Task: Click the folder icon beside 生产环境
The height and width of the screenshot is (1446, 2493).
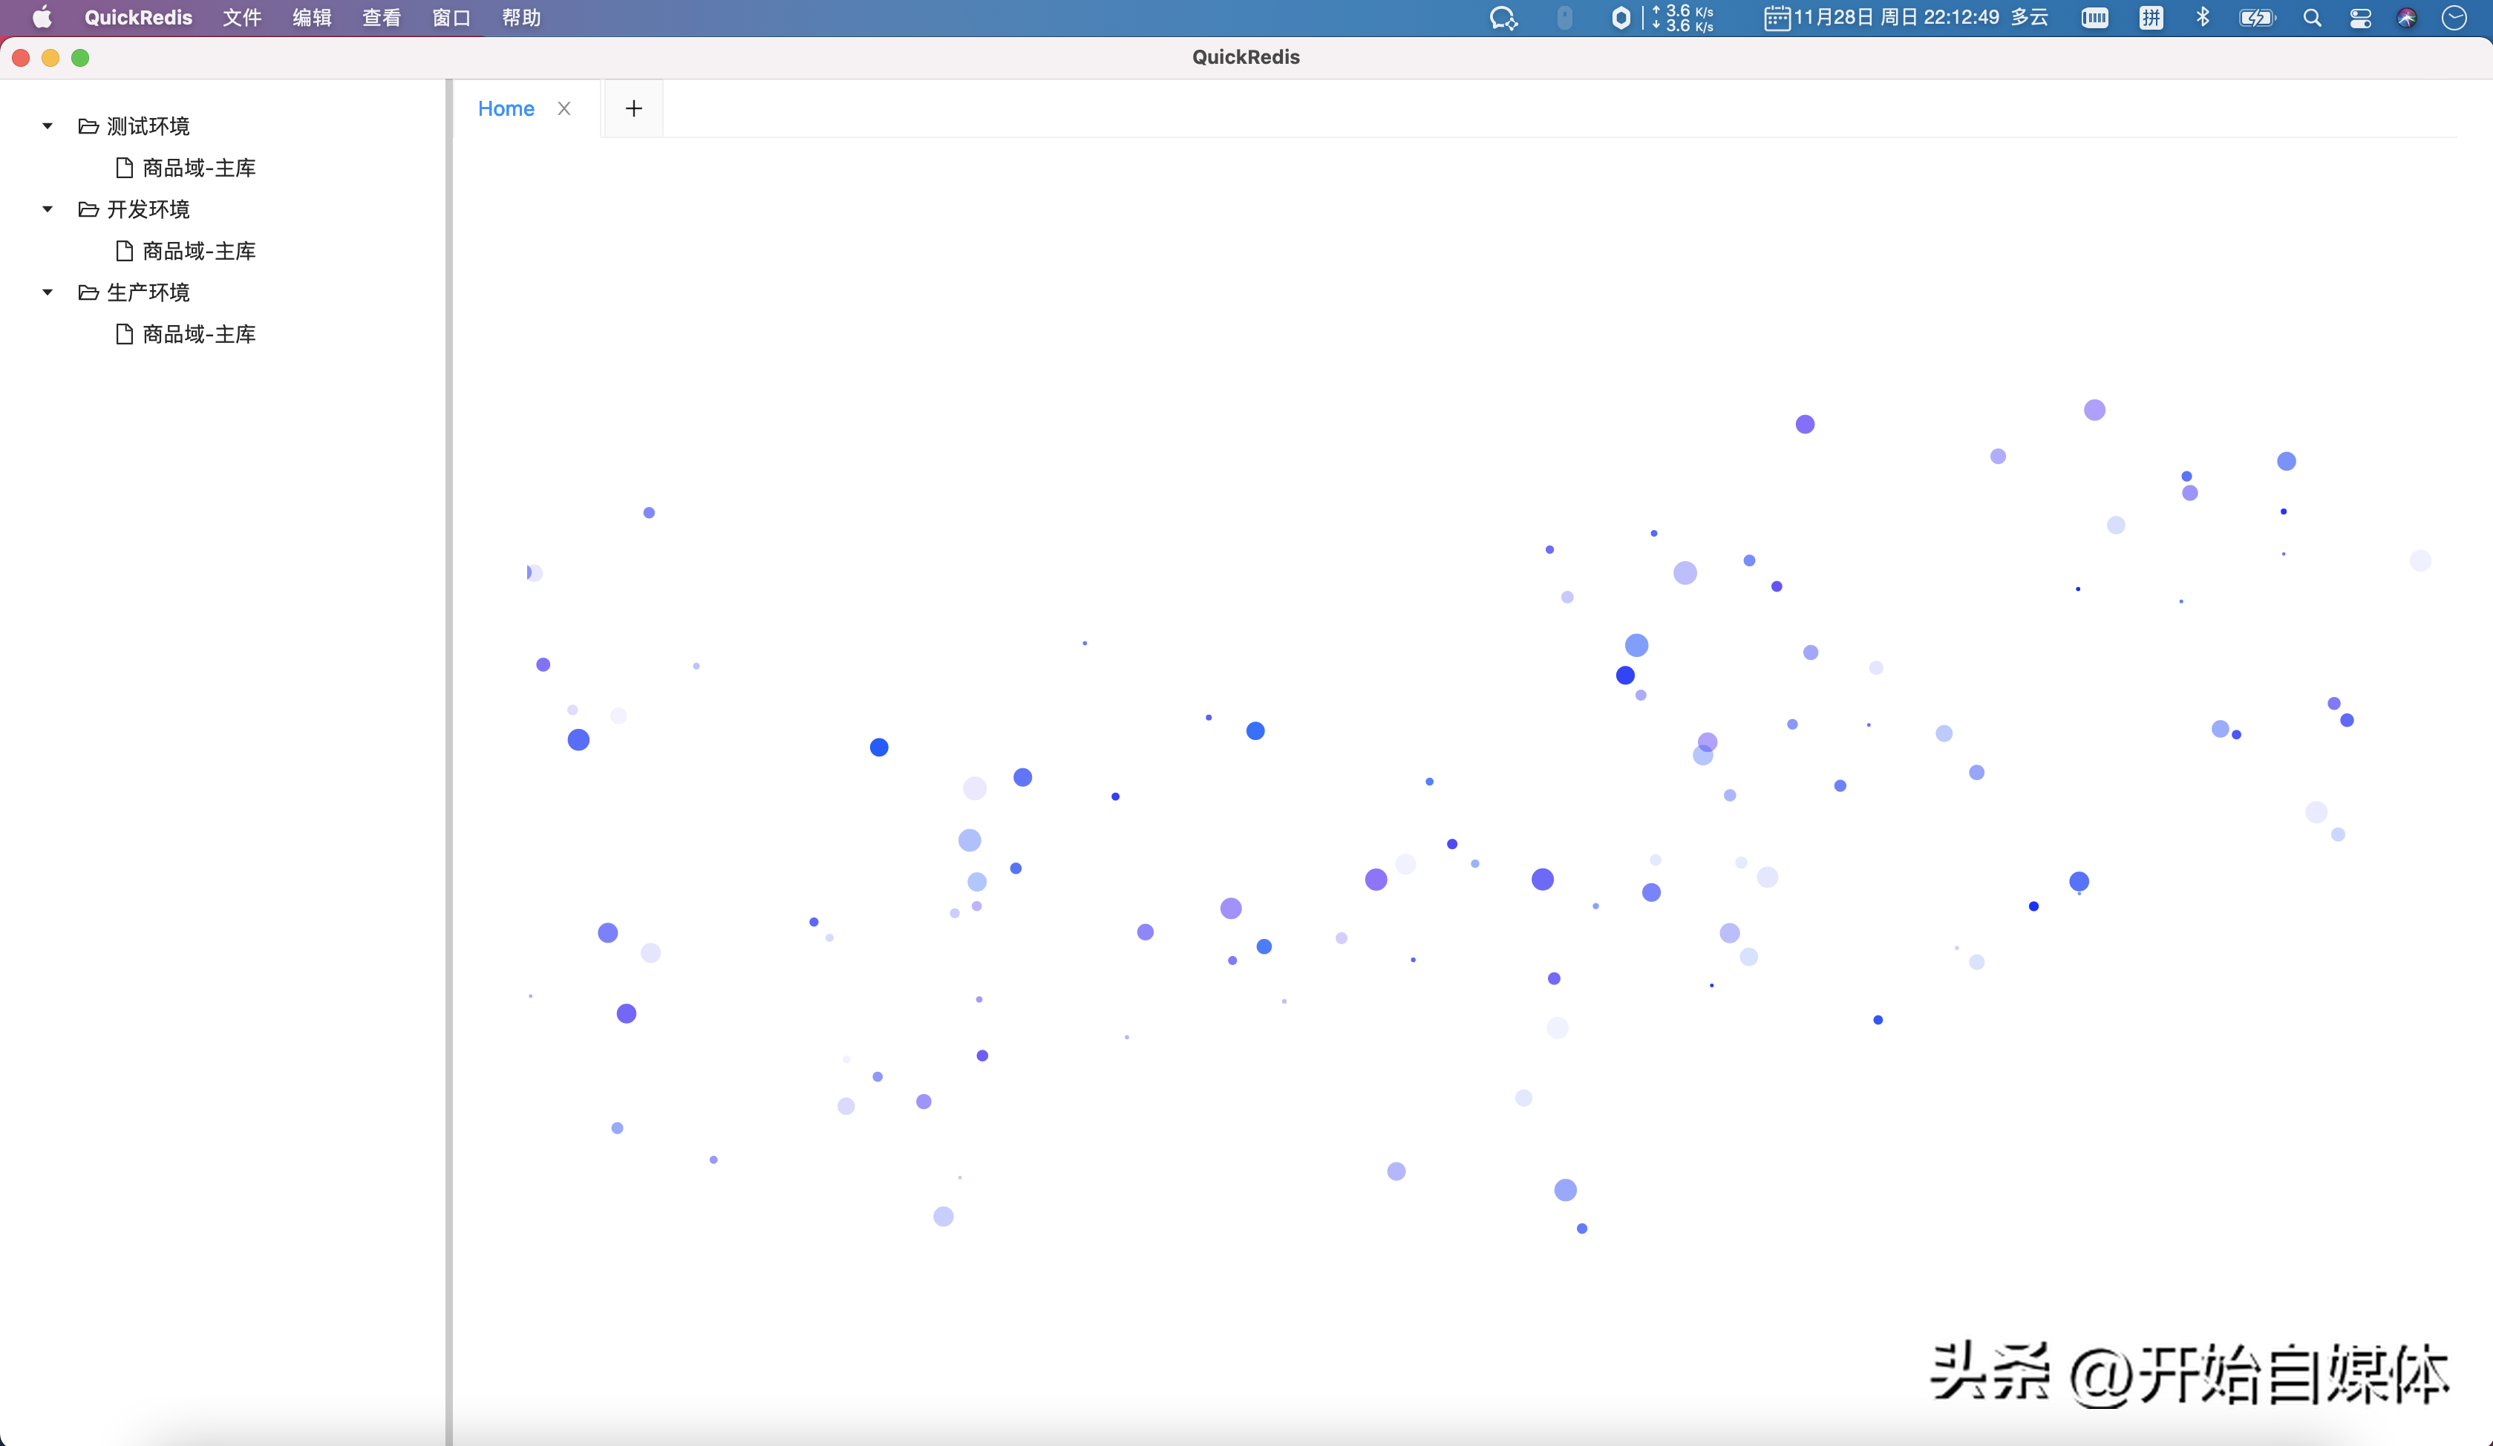Action: pyautogui.click(x=88, y=292)
